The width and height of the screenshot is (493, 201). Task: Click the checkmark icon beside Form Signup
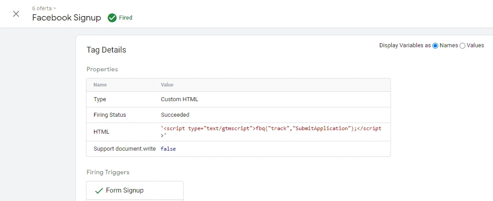(99, 191)
